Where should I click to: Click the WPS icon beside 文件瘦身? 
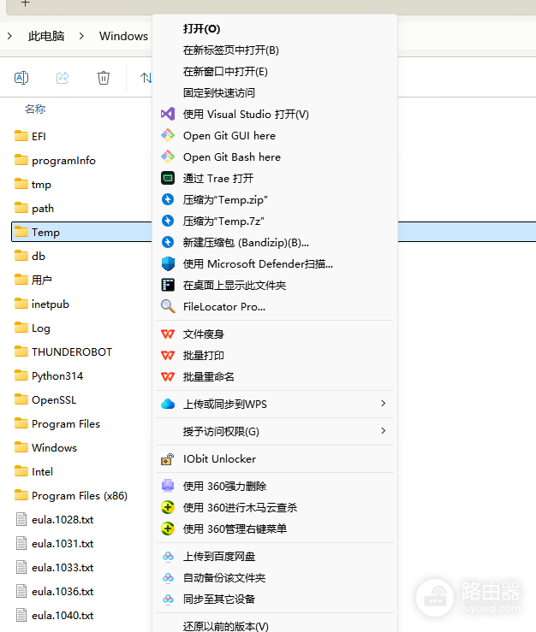pyautogui.click(x=168, y=334)
